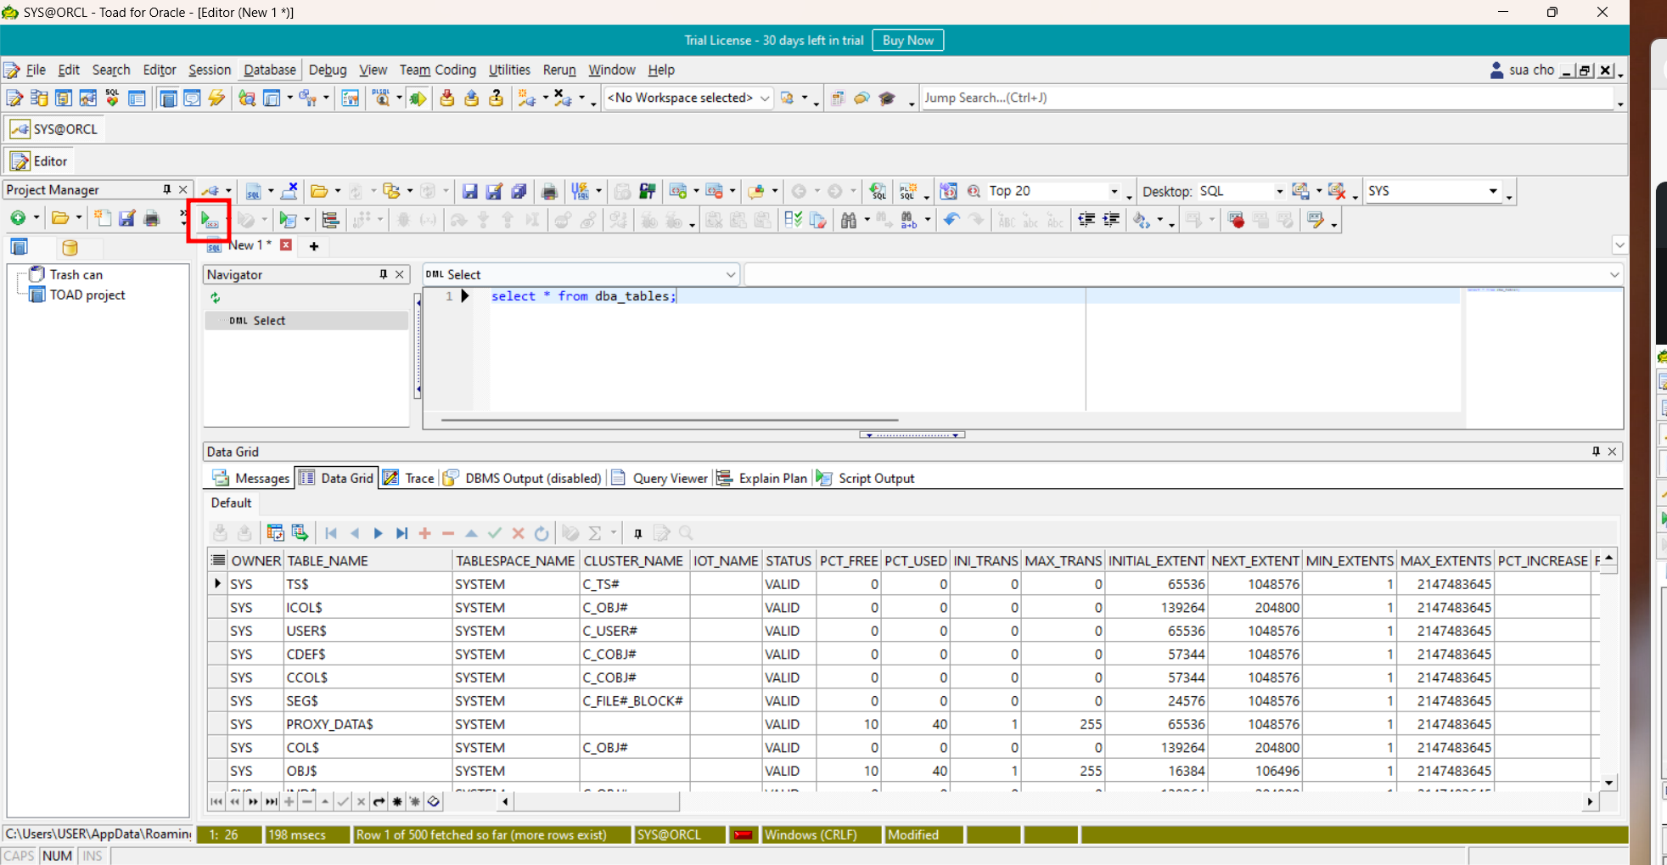Toggle the Data Grid panel pin
This screenshot has width=1667, height=865.
click(x=1596, y=452)
